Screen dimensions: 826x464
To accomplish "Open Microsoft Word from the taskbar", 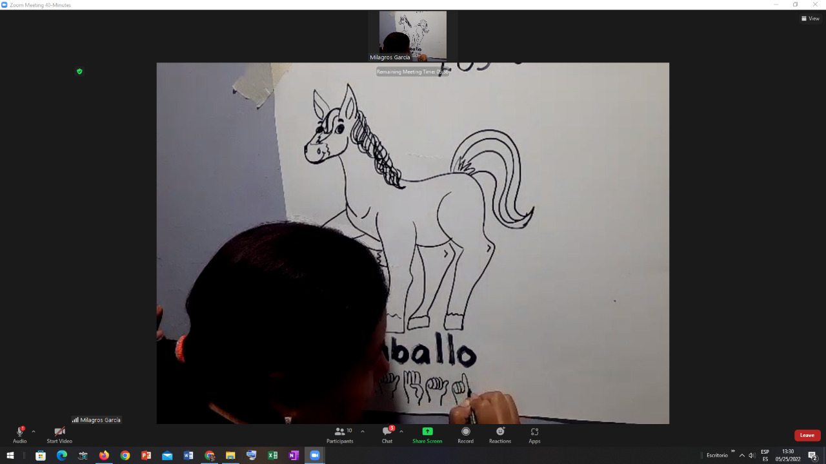I will (x=188, y=456).
